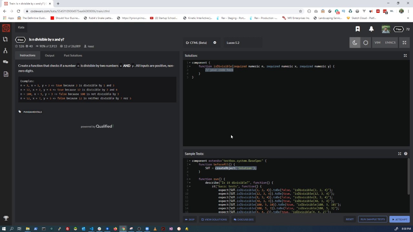
Task: Open the user profile avatar
Action: 386,29
